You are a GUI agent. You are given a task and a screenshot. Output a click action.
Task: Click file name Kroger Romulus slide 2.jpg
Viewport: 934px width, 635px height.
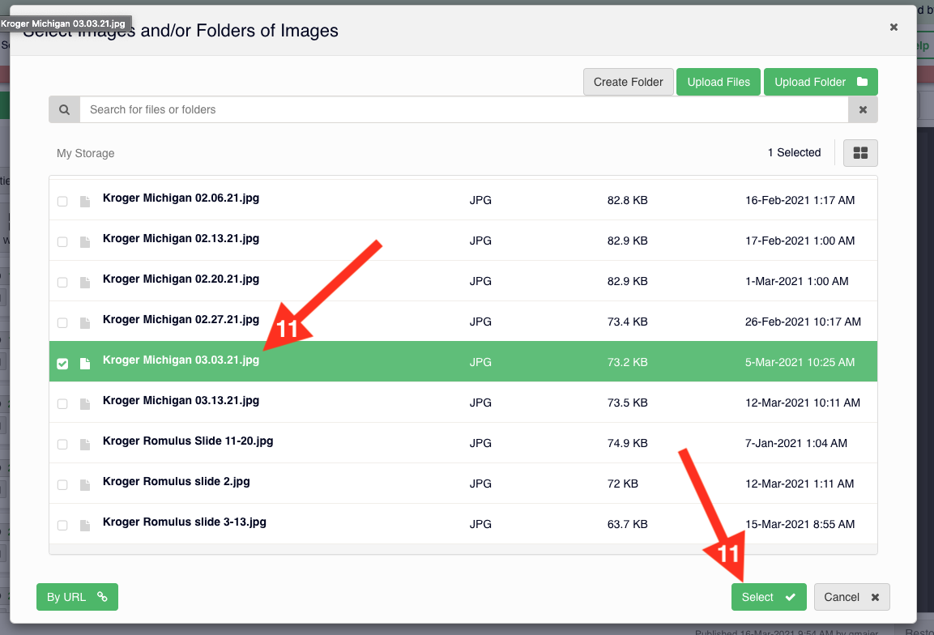(x=177, y=482)
